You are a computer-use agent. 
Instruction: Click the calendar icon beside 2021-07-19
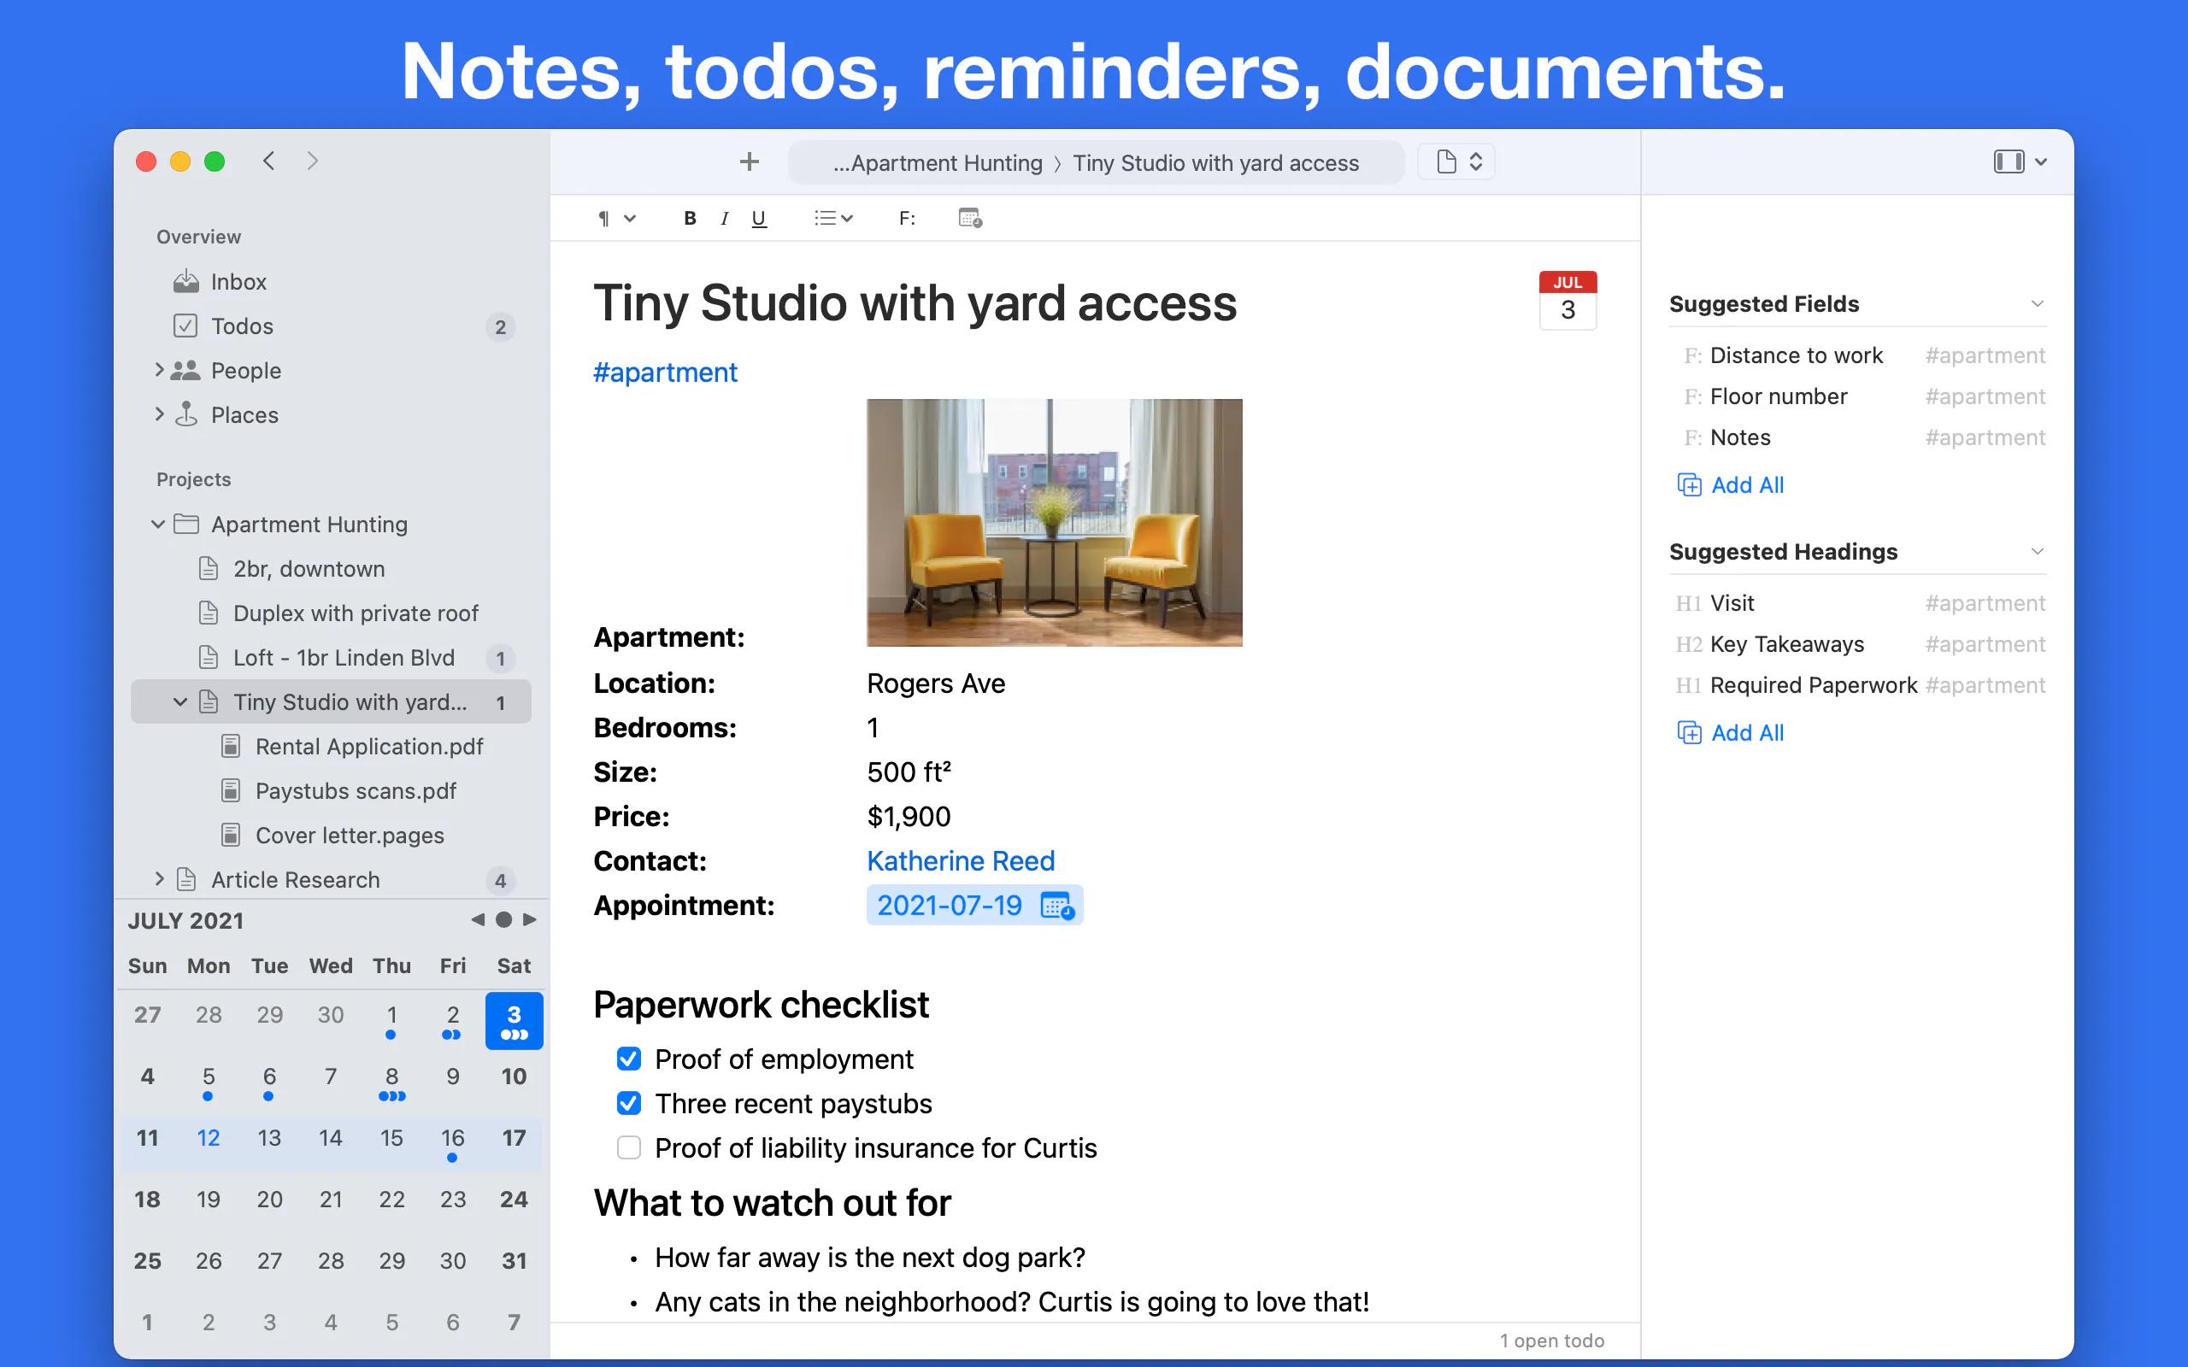pos(1056,905)
